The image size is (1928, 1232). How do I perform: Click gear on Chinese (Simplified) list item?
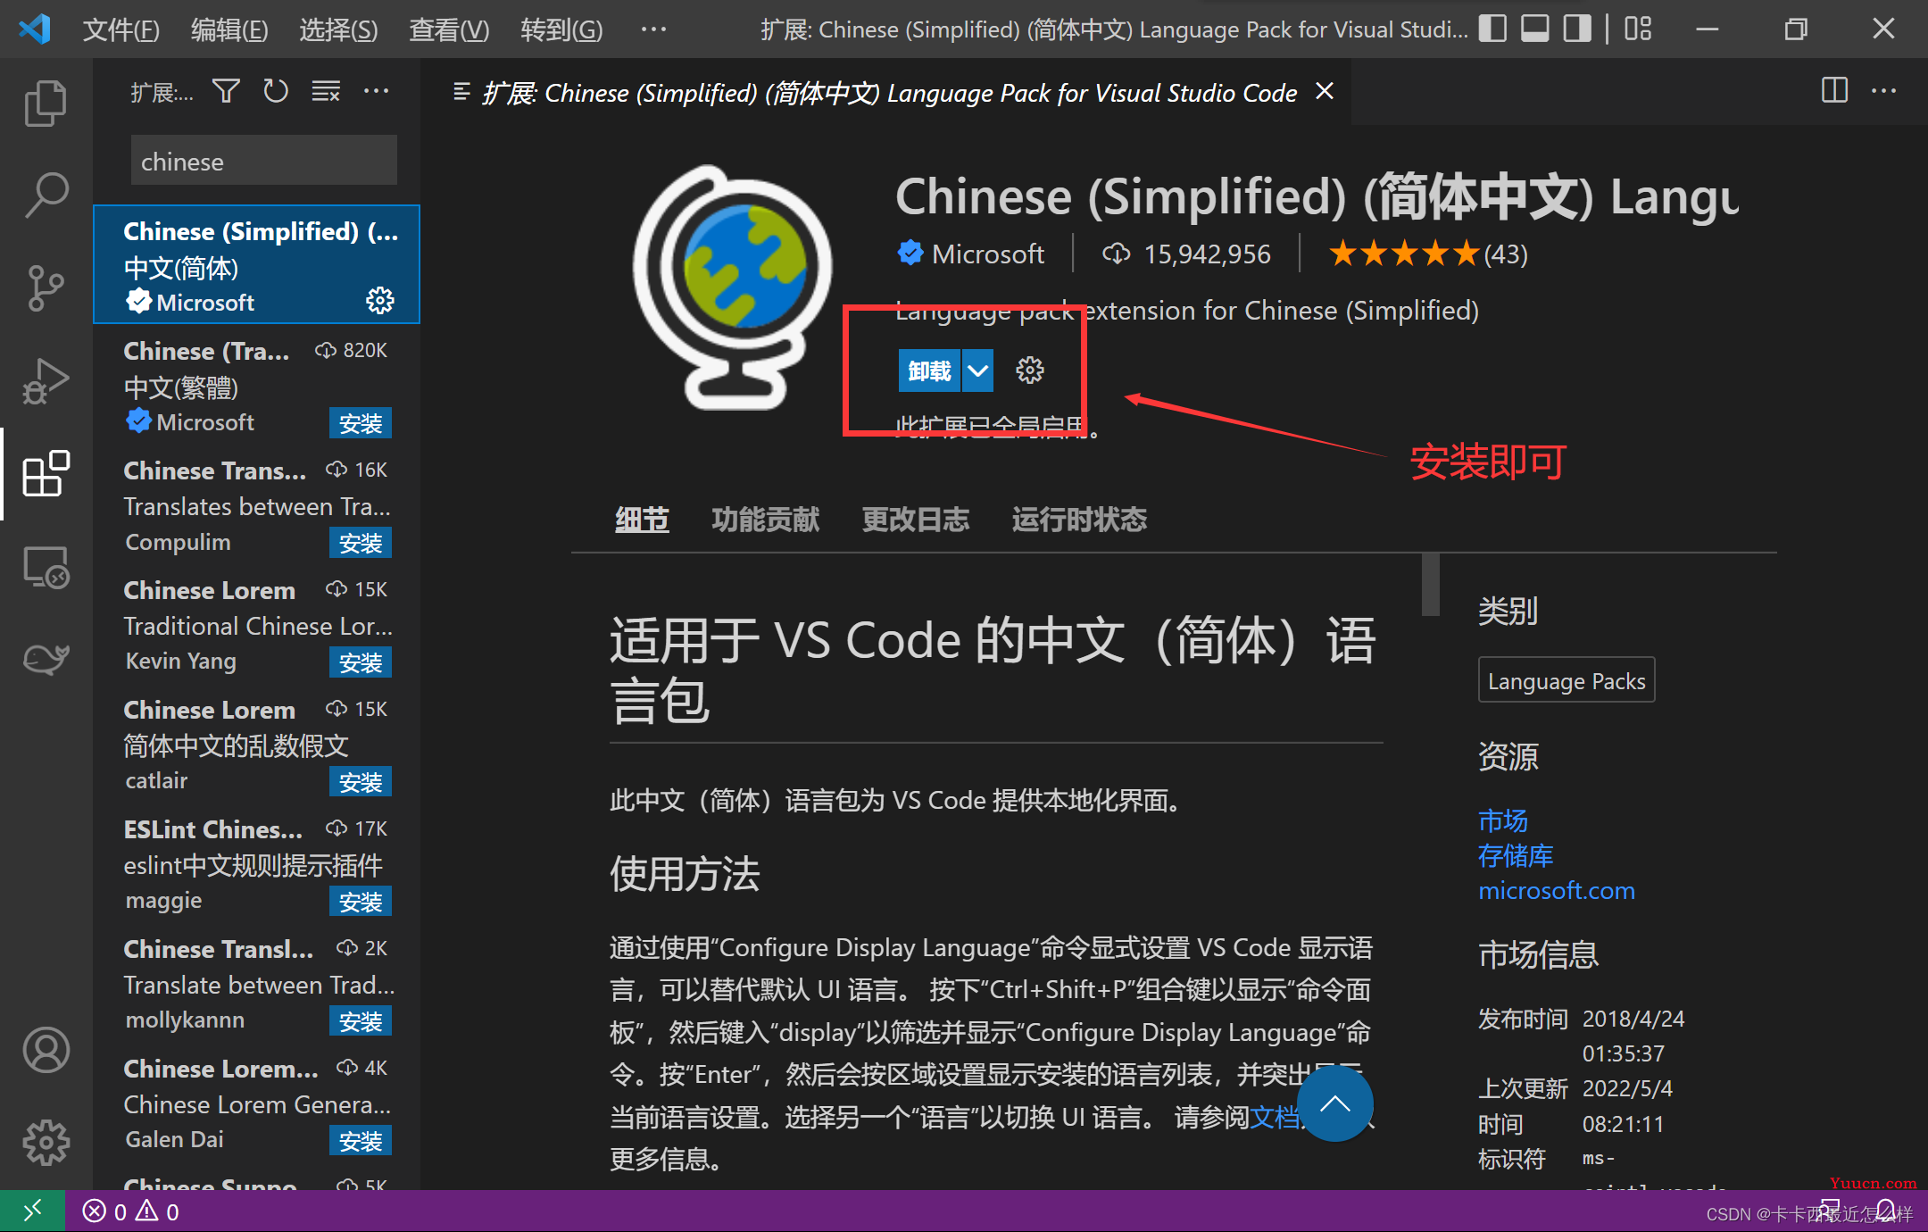click(x=380, y=301)
